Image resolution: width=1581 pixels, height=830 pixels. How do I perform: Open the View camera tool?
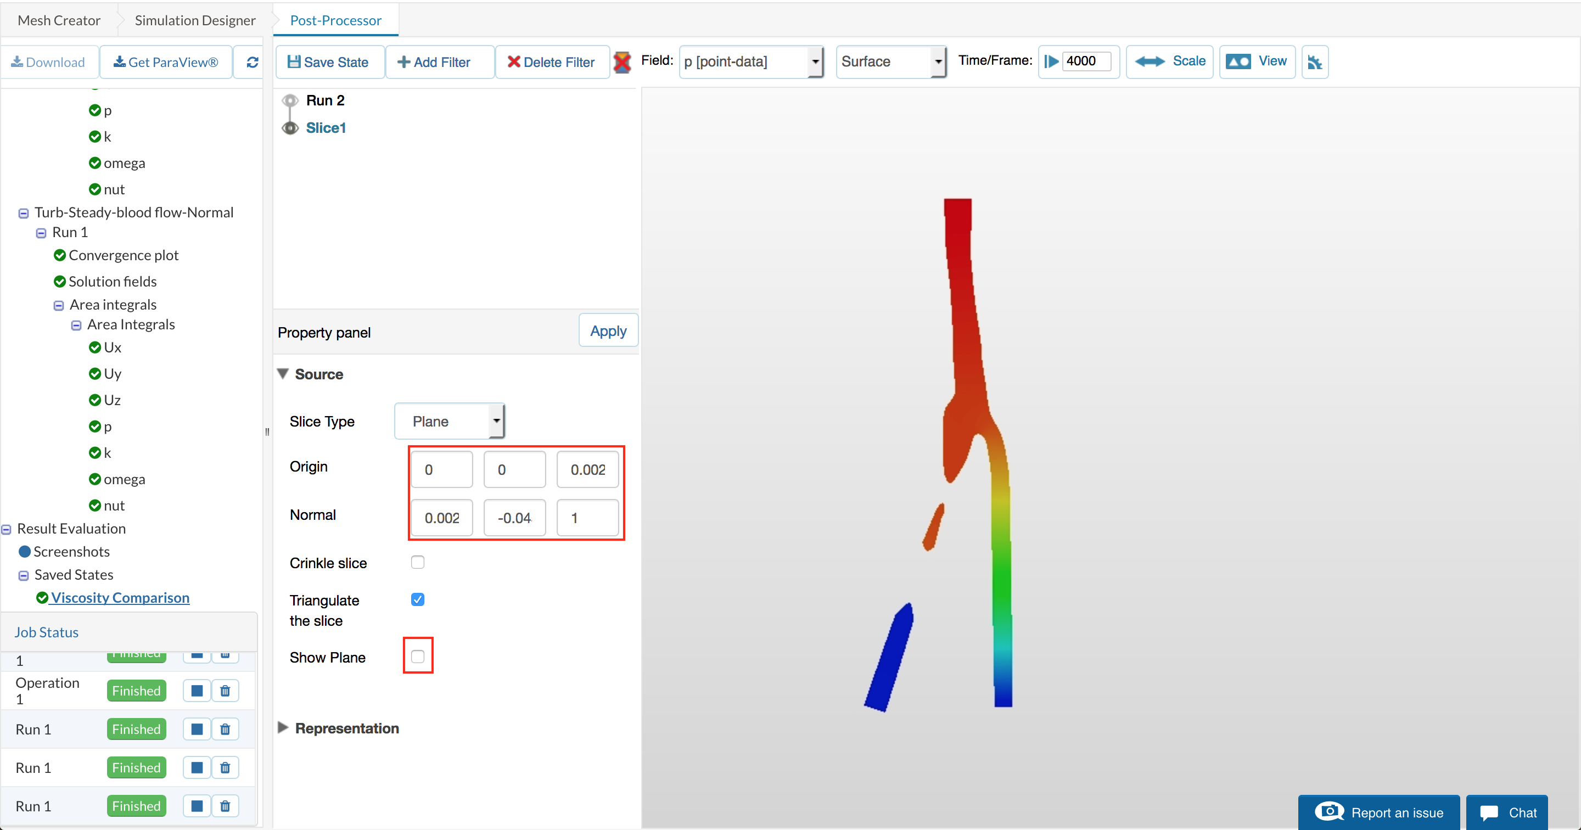tap(1257, 61)
